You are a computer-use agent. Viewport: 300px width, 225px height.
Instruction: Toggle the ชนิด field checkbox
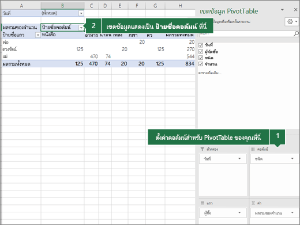pyautogui.click(x=201, y=58)
